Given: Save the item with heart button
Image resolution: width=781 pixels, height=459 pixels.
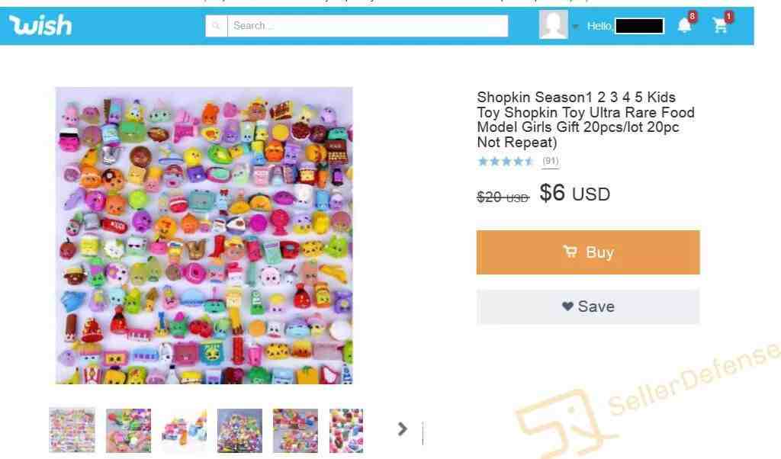Looking at the screenshot, I should coord(588,307).
